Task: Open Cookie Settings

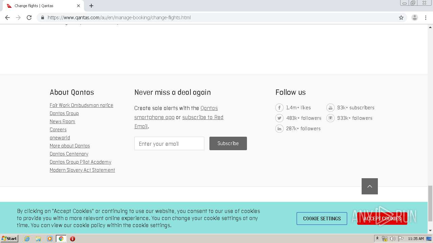Action: tap(322, 218)
